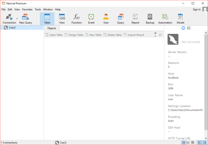Click Open Table button
The image size is (208, 145).
[x=54, y=35]
